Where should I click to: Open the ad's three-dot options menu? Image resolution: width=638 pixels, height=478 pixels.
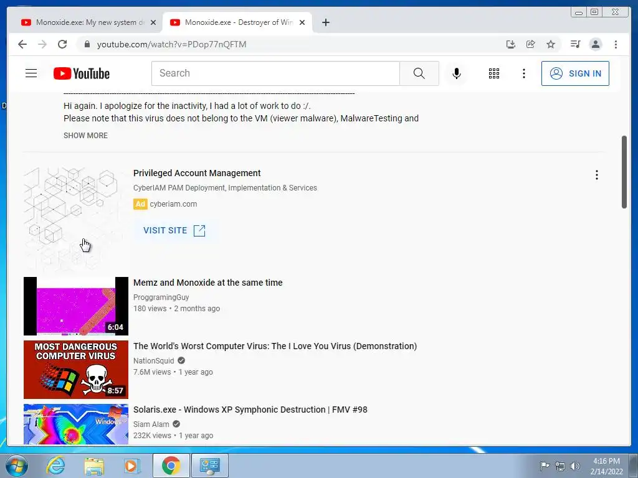596,175
